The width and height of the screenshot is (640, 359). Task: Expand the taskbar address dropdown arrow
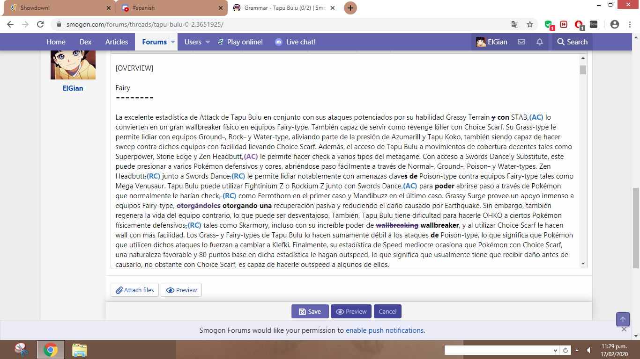click(555, 350)
